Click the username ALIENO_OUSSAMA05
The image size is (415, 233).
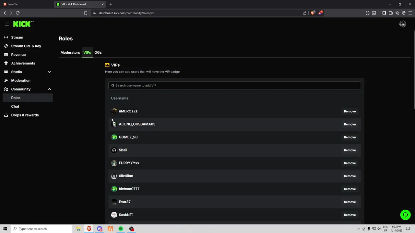(137, 124)
